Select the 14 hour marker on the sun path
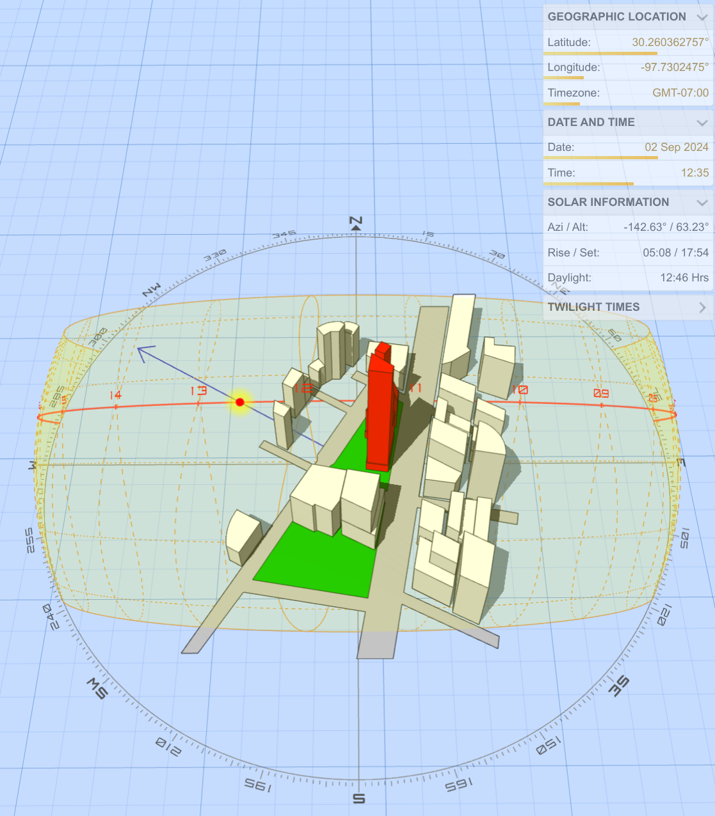 pyautogui.click(x=116, y=395)
